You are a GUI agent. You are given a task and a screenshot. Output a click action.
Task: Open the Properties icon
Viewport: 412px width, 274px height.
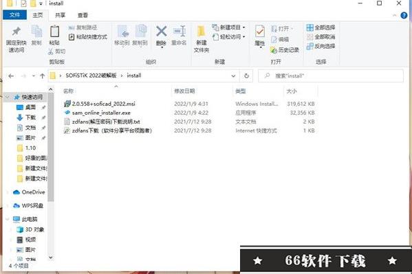[x=260, y=32]
